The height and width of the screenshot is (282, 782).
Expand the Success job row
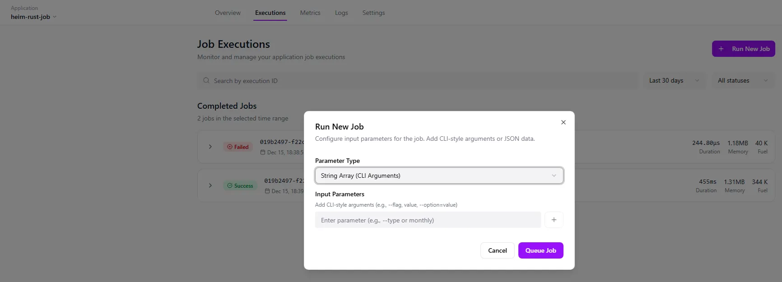210,185
